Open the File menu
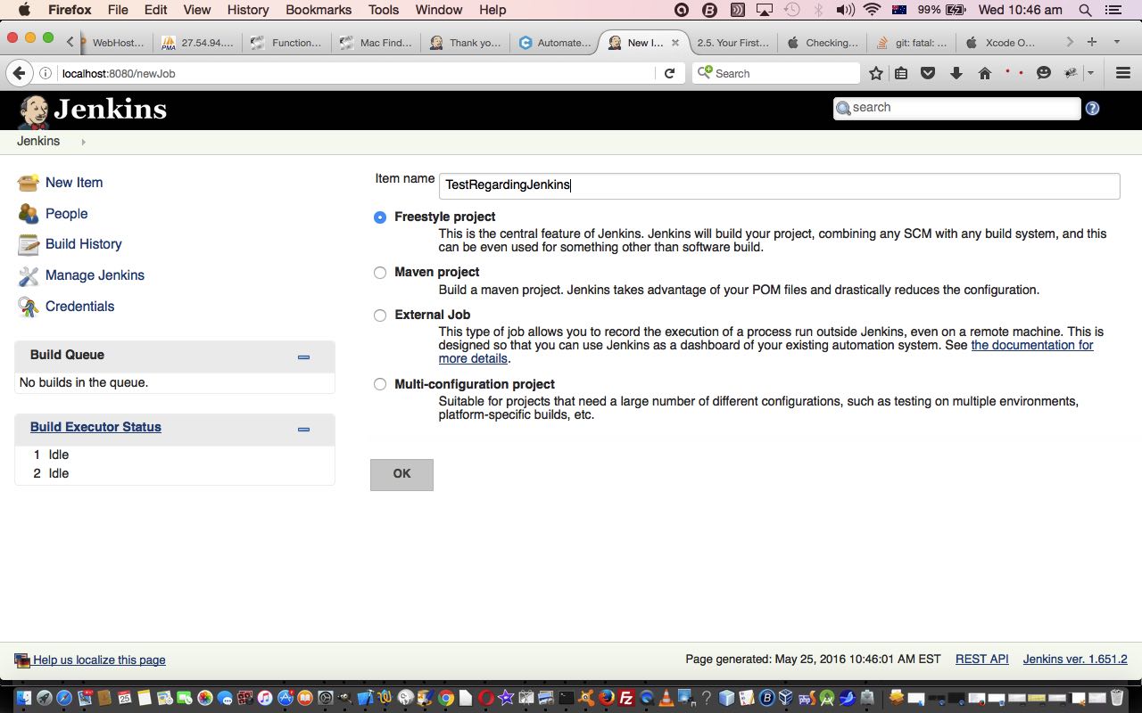This screenshot has height=713, width=1142. (x=118, y=10)
